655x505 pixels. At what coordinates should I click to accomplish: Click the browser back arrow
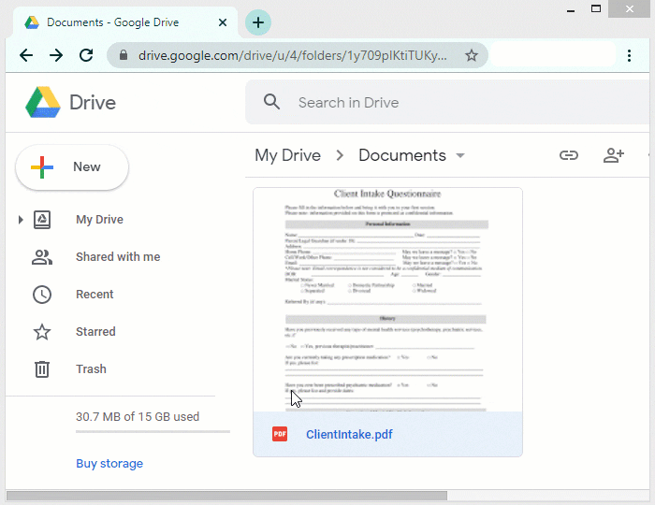click(x=26, y=55)
